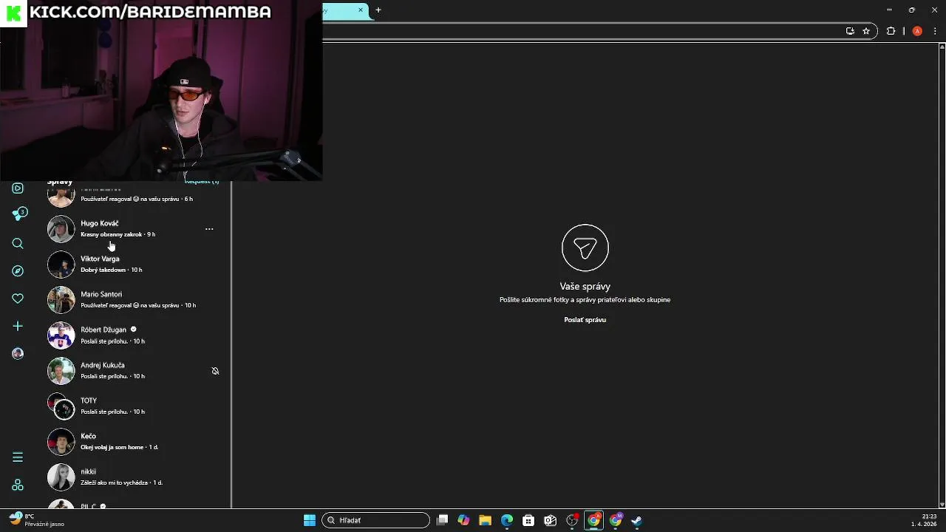The width and height of the screenshot is (946, 532).
Task: Click Mario Santori's profile picture
Action: pyautogui.click(x=61, y=300)
